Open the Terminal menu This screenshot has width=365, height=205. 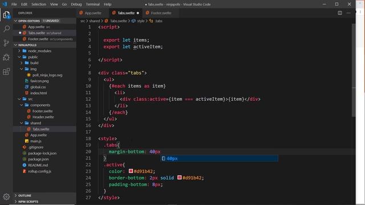(x=92, y=4)
